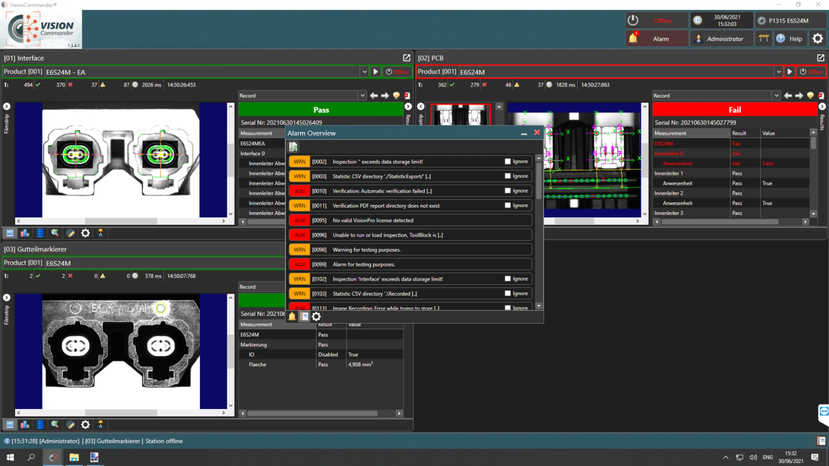Check Ignore for Verification alarm 0010
The height and width of the screenshot is (466, 829).
point(507,191)
